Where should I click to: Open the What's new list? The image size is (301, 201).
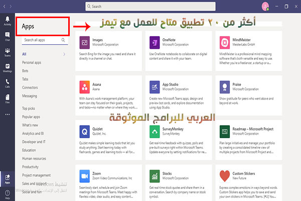(30, 125)
